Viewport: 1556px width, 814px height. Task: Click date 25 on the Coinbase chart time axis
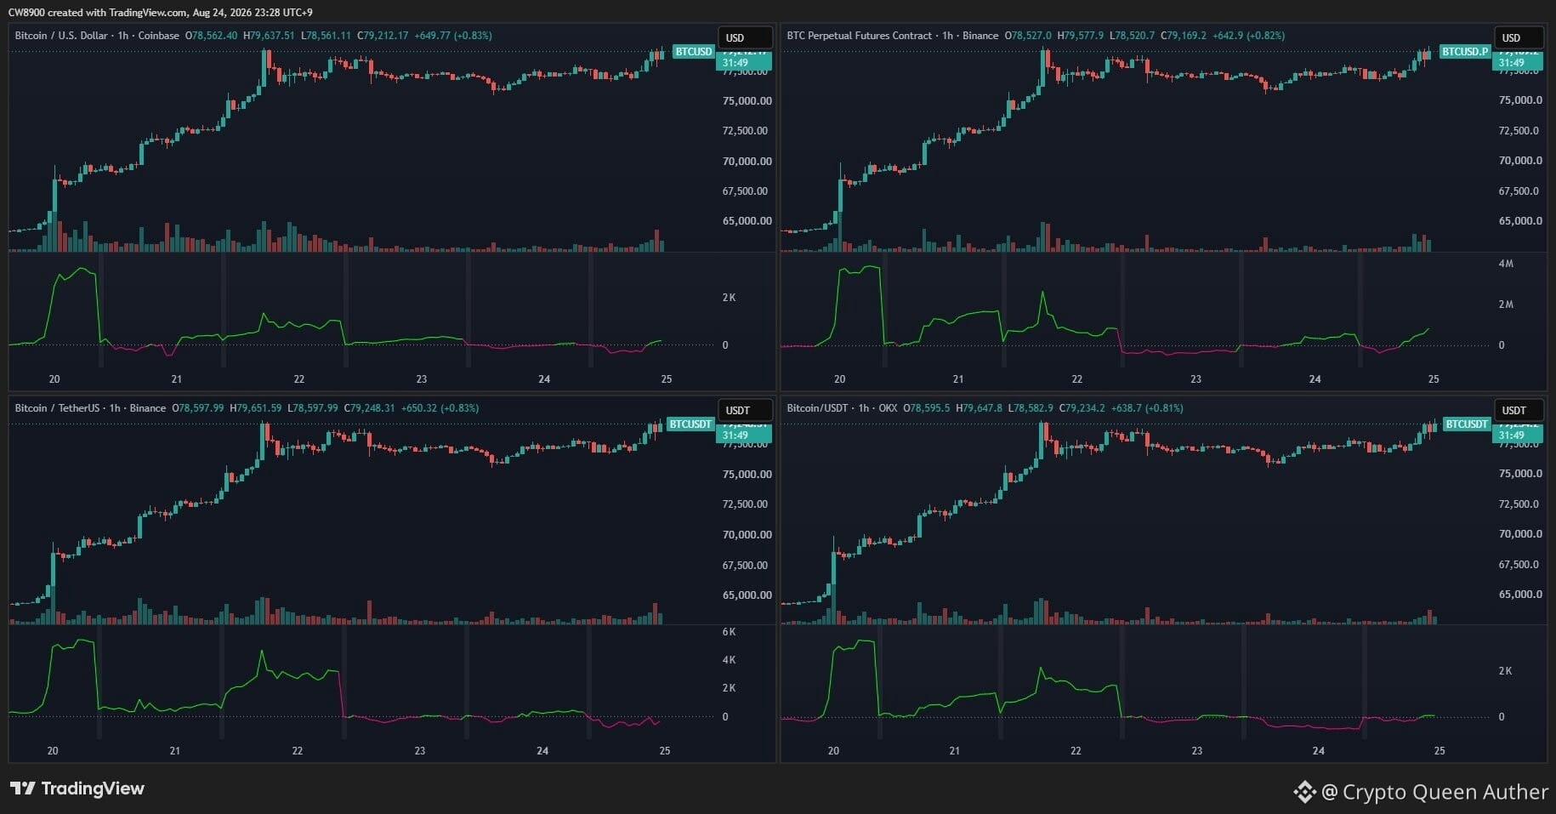click(667, 379)
